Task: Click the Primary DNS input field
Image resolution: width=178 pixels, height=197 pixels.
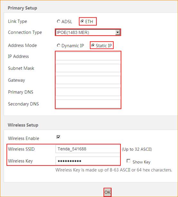Action: [x=88, y=92]
